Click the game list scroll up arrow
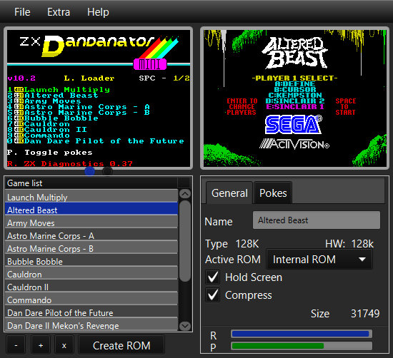This screenshot has width=393, height=358. coord(185,194)
